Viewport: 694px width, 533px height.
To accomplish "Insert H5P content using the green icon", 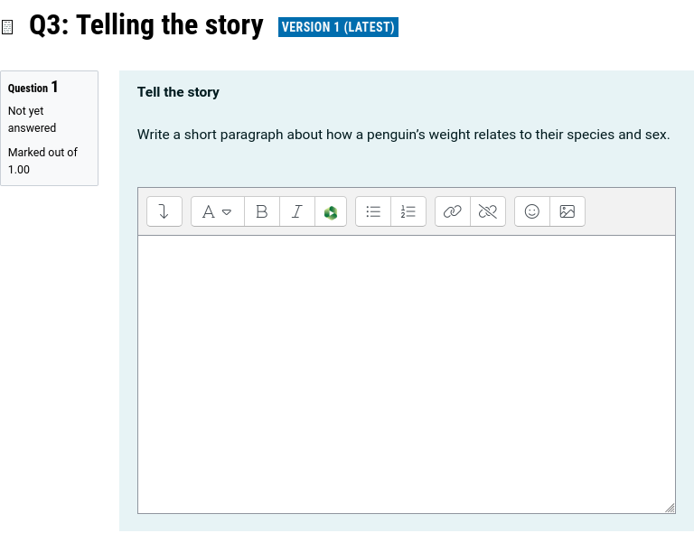I will 331,211.
